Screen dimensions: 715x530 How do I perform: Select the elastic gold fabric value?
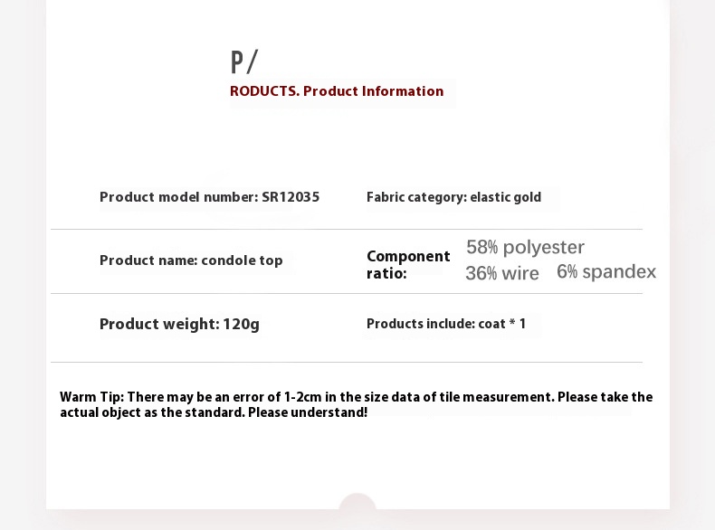[x=505, y=197]
